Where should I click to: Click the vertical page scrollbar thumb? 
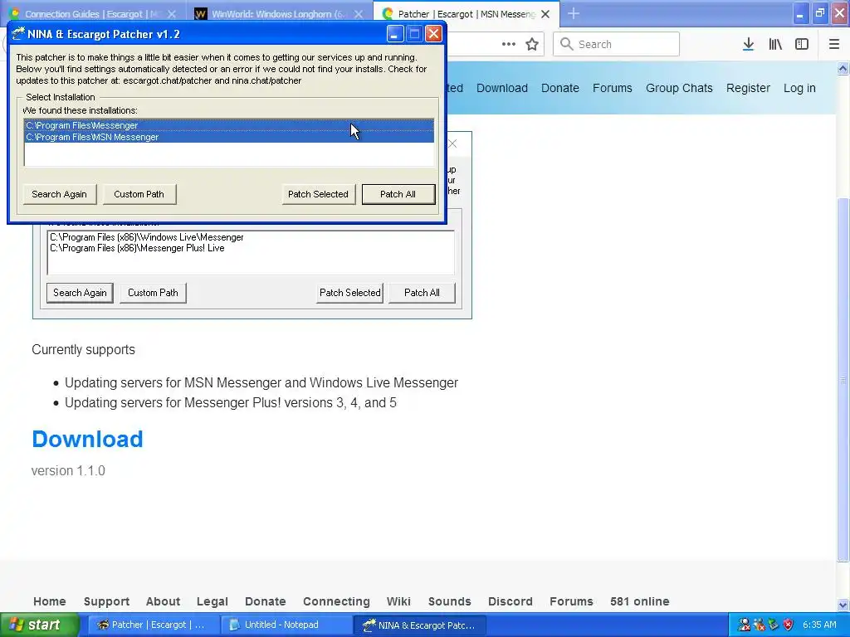coord(843,380)
